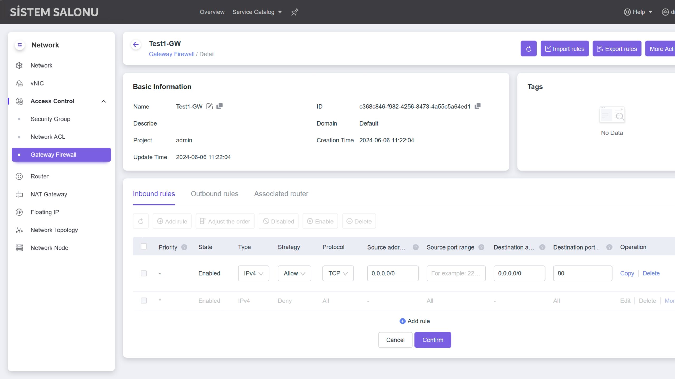Click the Priority column help icon

[x=184, y=247]
